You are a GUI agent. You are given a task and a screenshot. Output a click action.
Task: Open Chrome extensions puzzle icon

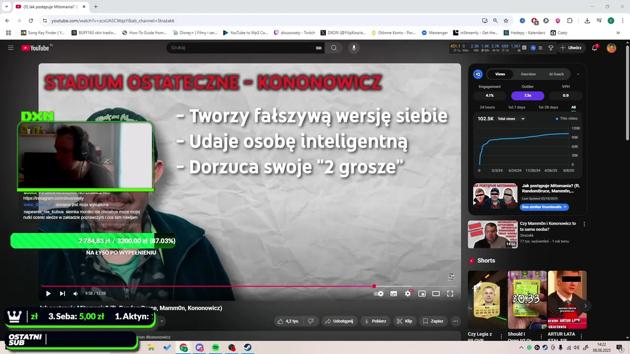click(569, 21)
